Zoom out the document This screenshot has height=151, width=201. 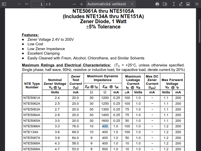(74, 4)
